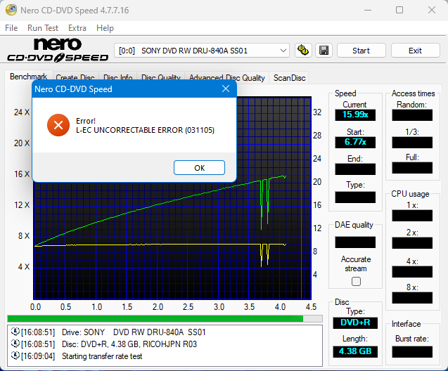Image resolution: width=448 pixels, height=371 pixels.
Task: Minimize the Nero CD-DVD Speed window
Action: [368, 11]
